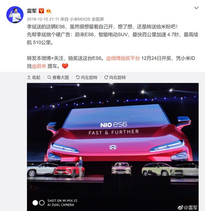This screenshot has height=211, width=205.
Task: Select 查看大图 to view large image
Action: [x=58, y=77]
